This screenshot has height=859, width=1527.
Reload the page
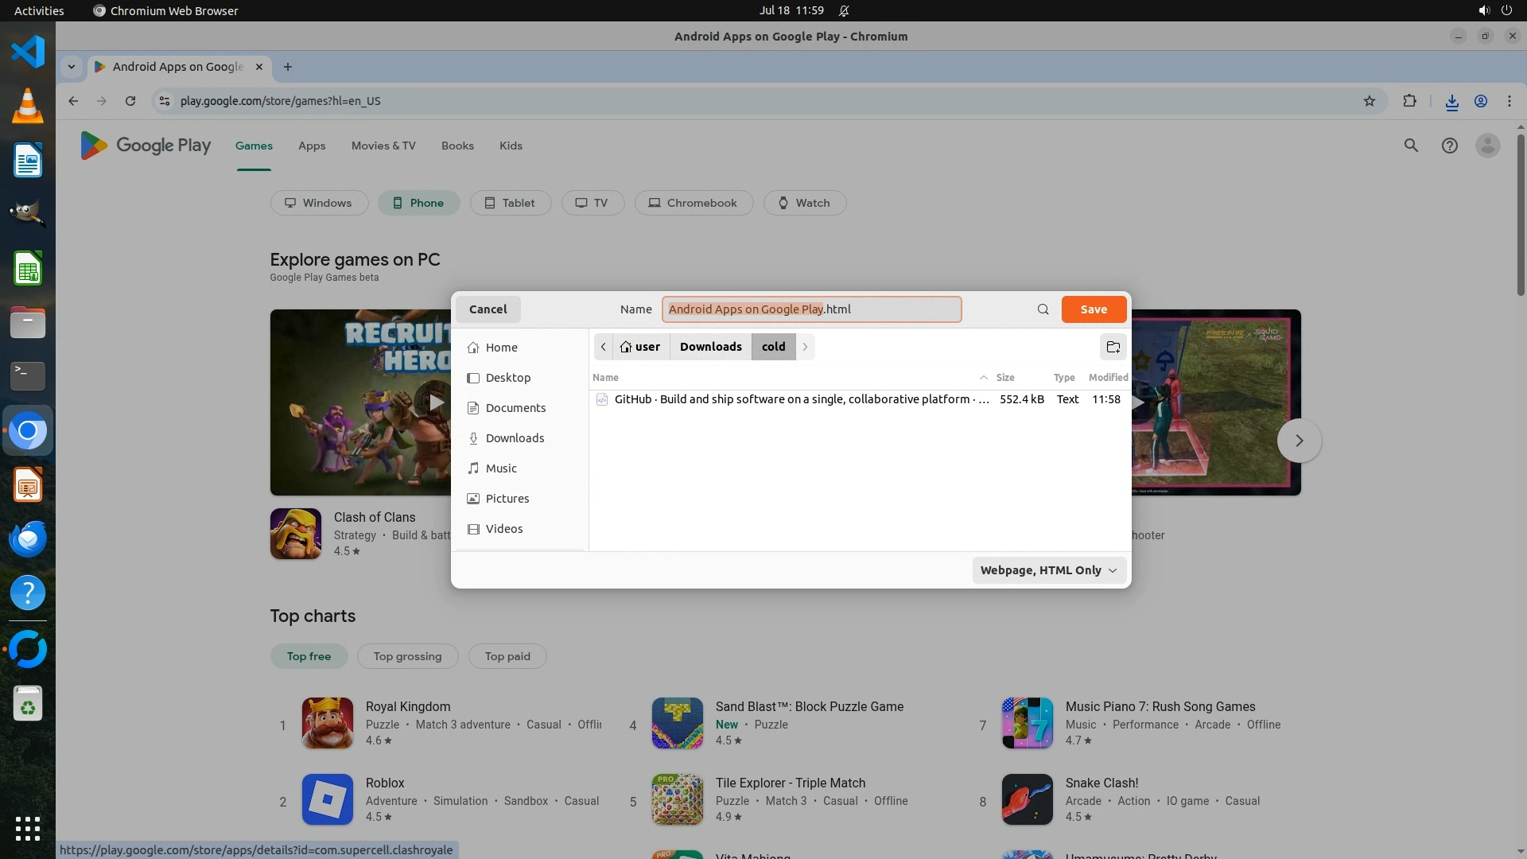click(x=130, y=101)
